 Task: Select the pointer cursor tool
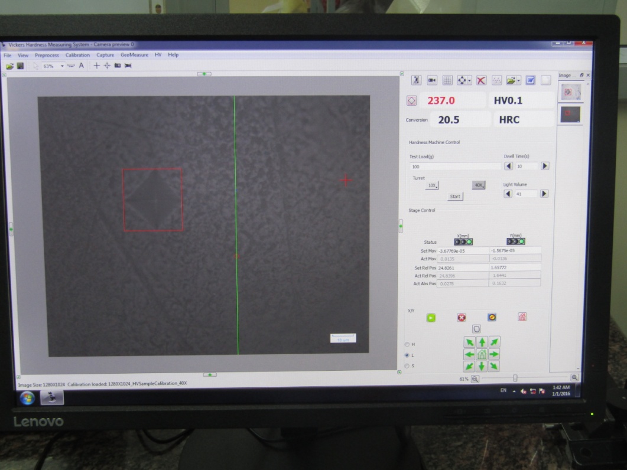35,66
